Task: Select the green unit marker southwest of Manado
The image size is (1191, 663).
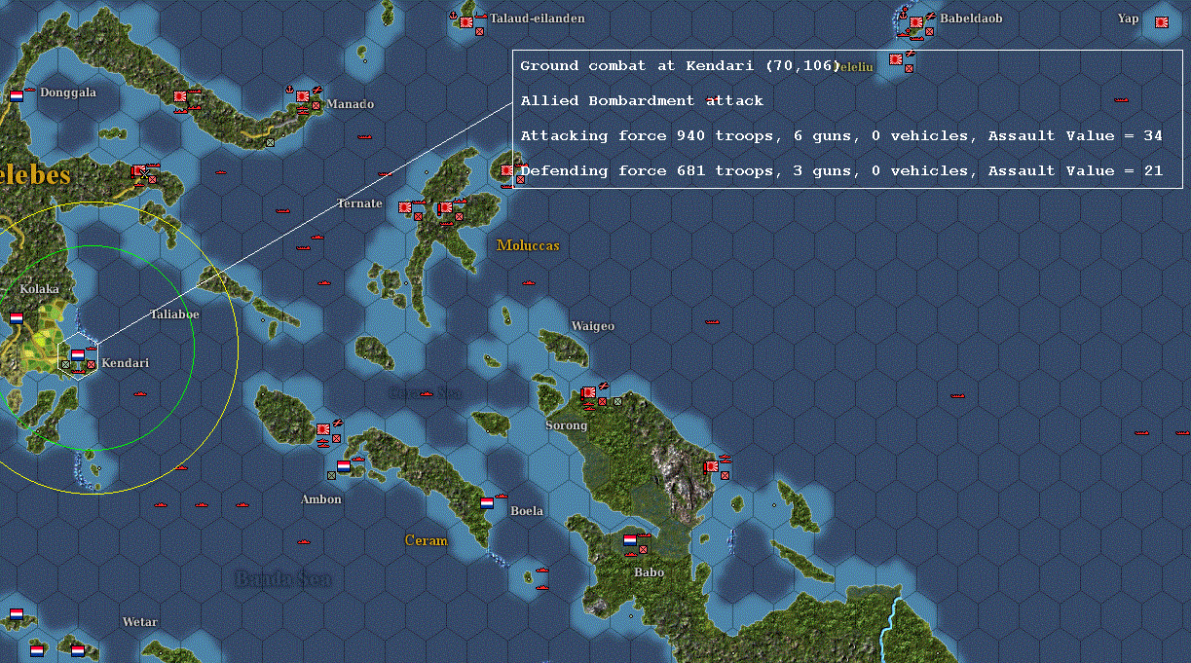Action: pyautogui.click(x=271, y=142)
